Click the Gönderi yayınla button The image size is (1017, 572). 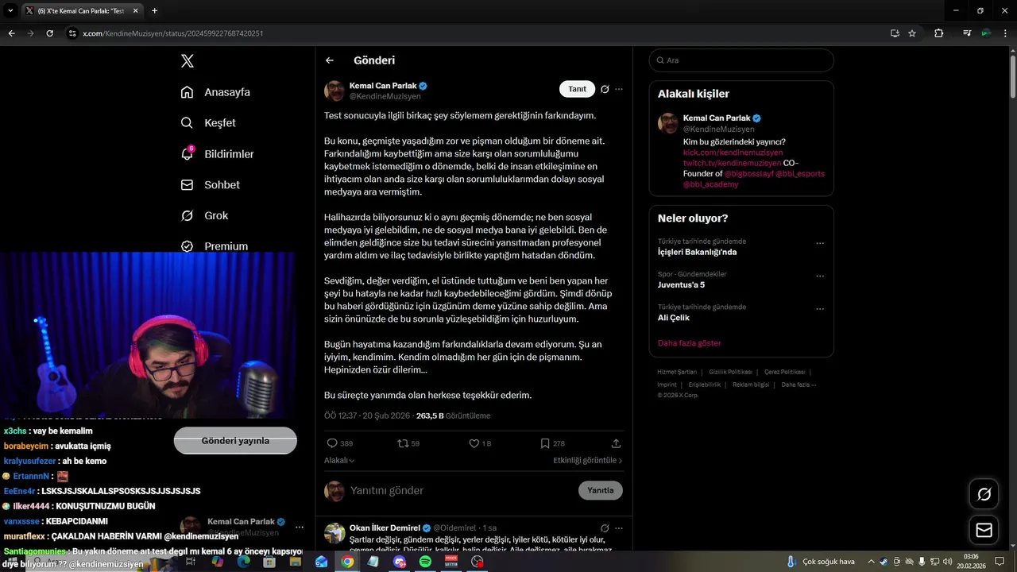coord(235,441)
